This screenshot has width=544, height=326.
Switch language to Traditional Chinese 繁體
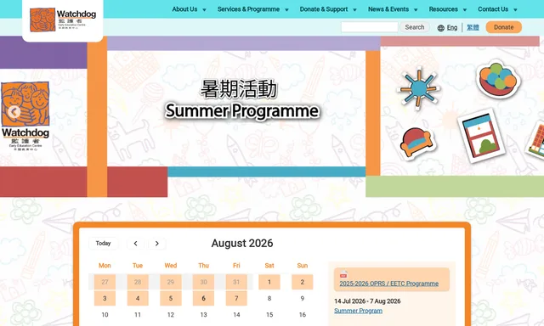coord(473,27)
